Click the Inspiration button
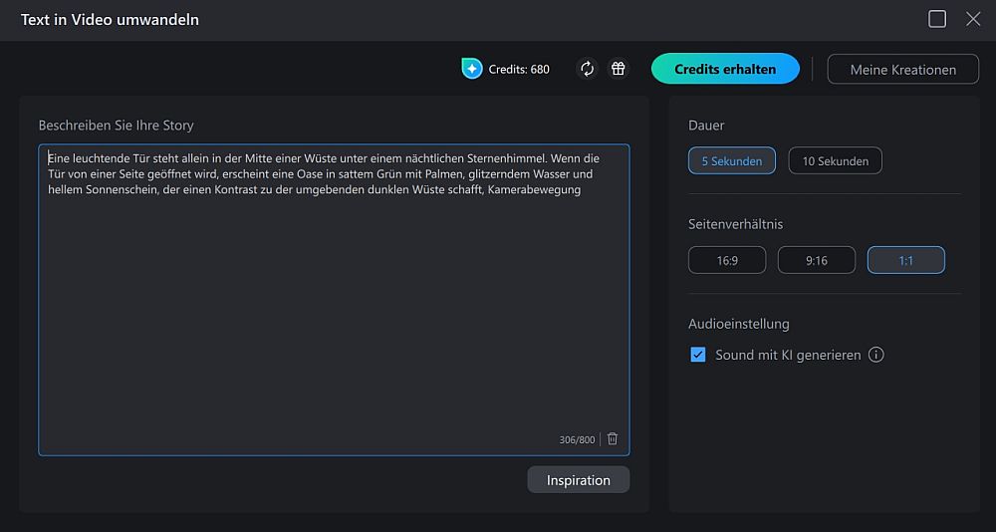Viewport: 996px width, 532px height. [x=579, y=480]
